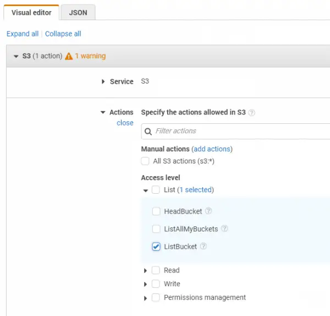Collapse the S3 policy section arrow

[x=16, y=57]
